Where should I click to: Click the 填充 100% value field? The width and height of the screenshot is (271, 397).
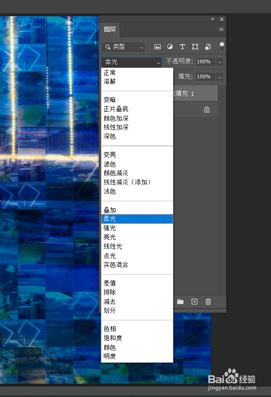205,77
